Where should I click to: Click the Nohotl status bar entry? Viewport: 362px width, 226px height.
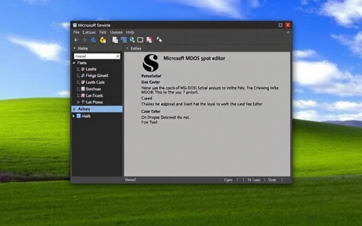(x=130, y=180)
